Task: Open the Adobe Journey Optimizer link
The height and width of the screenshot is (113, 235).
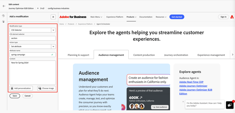Action: (x=193, y=86)
